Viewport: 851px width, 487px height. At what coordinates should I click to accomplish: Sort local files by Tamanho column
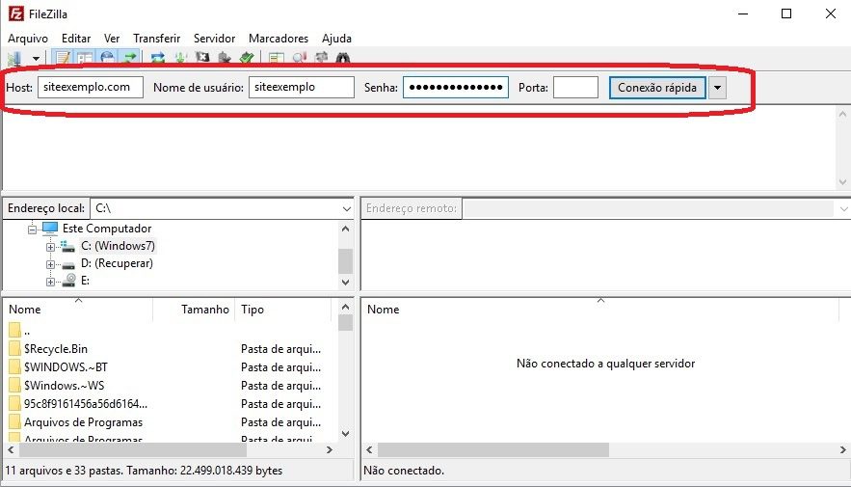204,310
